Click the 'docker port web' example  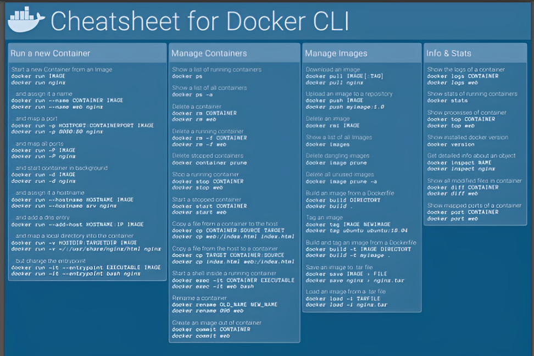[452, 219]
